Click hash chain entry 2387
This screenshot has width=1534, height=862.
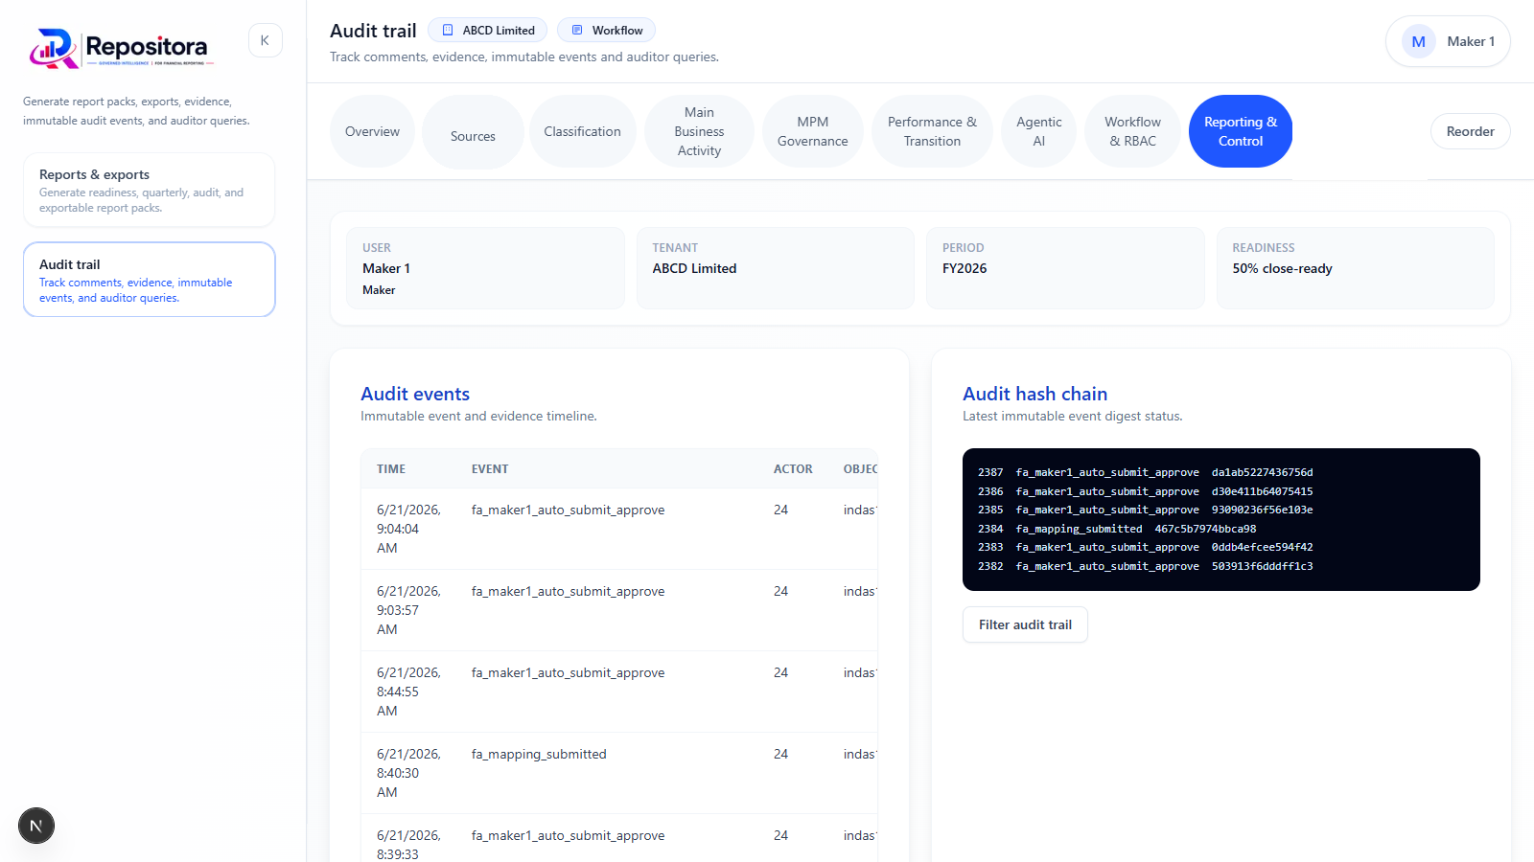click(1146, 472)
